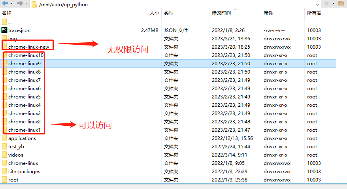Select the site-packages folder name
The height and width of the screenshot is (189, 347).
click(x=25, y=172)
